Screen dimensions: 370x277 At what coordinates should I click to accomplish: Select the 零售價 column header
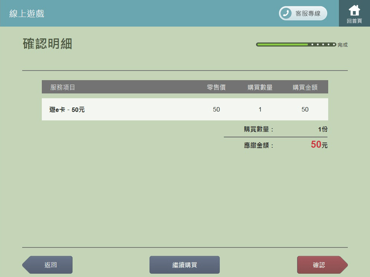(216, 87)
